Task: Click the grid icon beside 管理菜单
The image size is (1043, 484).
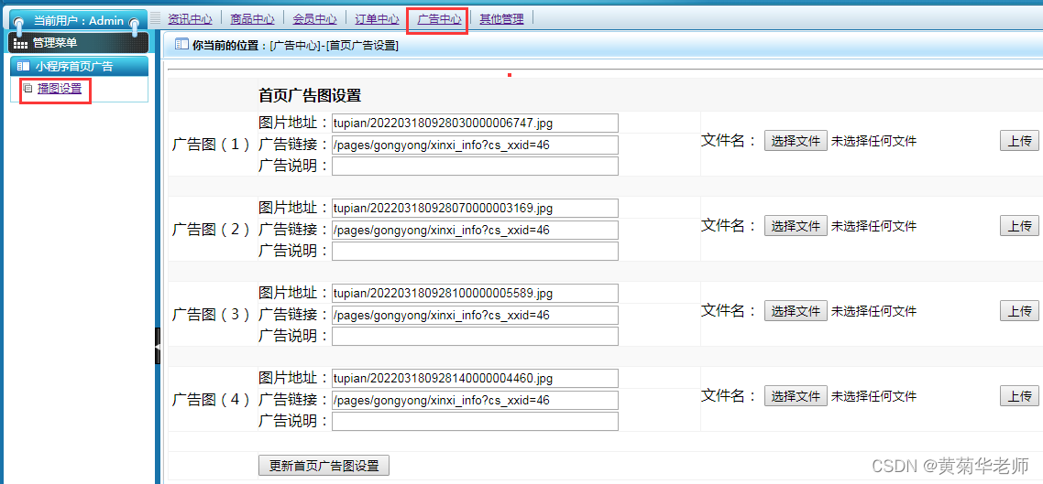Action: [20, 44]
